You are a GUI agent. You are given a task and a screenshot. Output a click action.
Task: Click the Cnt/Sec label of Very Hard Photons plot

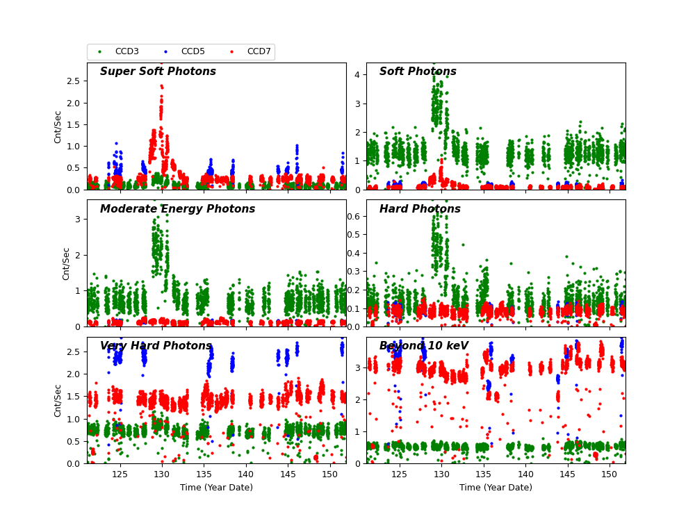click(x=58, y=400)
